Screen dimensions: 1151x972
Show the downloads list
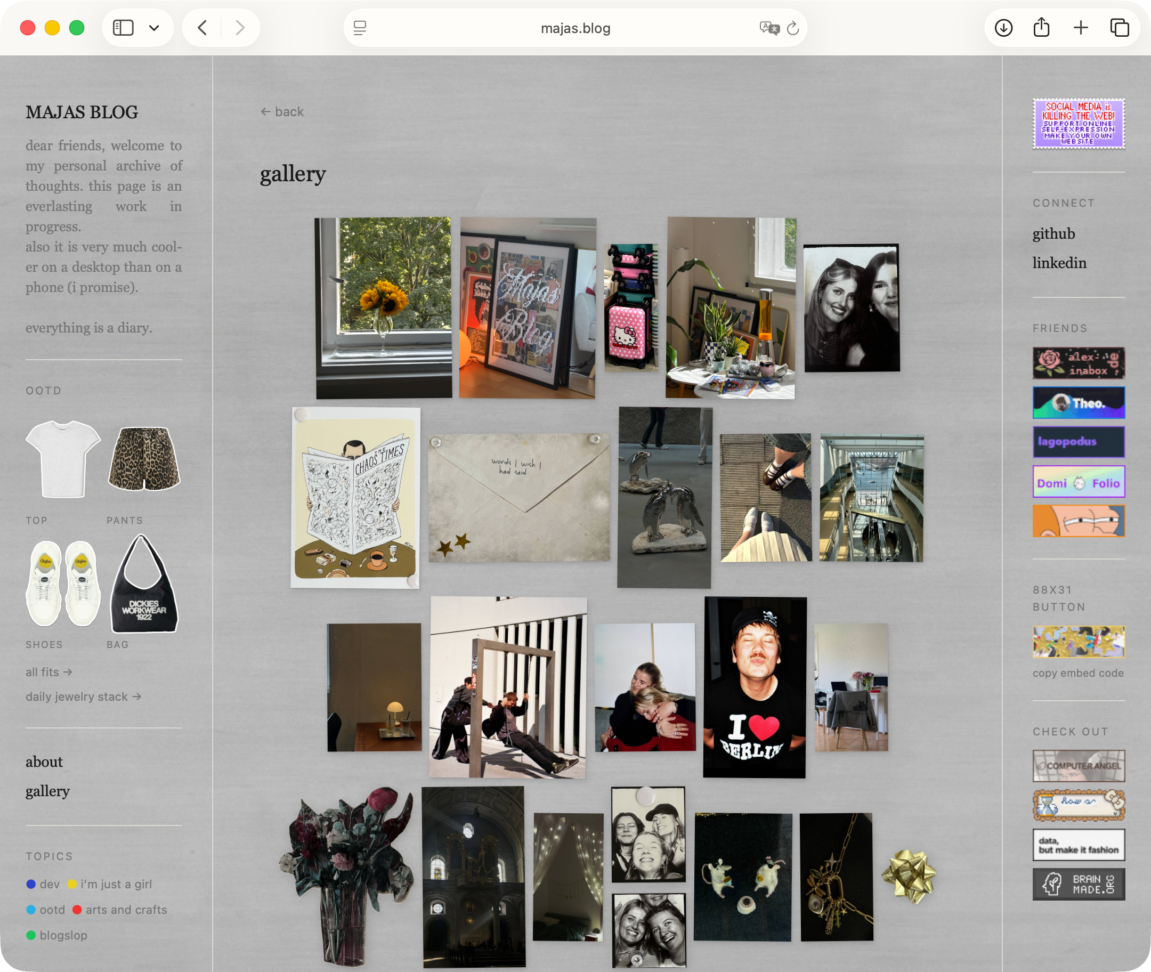pyautogui.click(x=1003, y=28)
